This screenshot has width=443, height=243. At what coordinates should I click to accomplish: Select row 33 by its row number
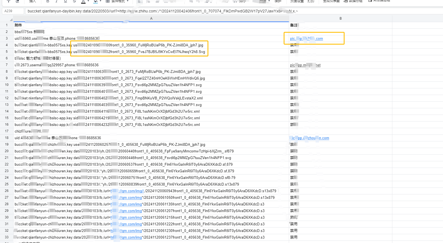pyautogui.click(x=7, y=237)
